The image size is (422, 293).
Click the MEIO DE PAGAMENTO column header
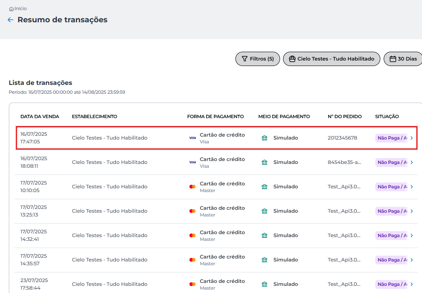click(284, 116)
